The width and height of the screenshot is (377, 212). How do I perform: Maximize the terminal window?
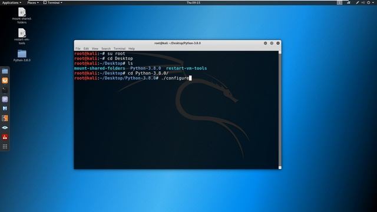click(272, 43)
